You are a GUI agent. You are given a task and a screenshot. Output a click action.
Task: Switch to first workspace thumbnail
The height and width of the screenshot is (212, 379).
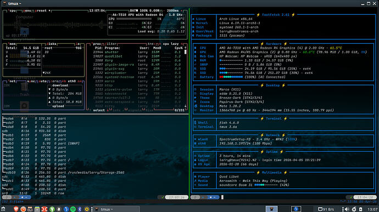pos(271,209)
